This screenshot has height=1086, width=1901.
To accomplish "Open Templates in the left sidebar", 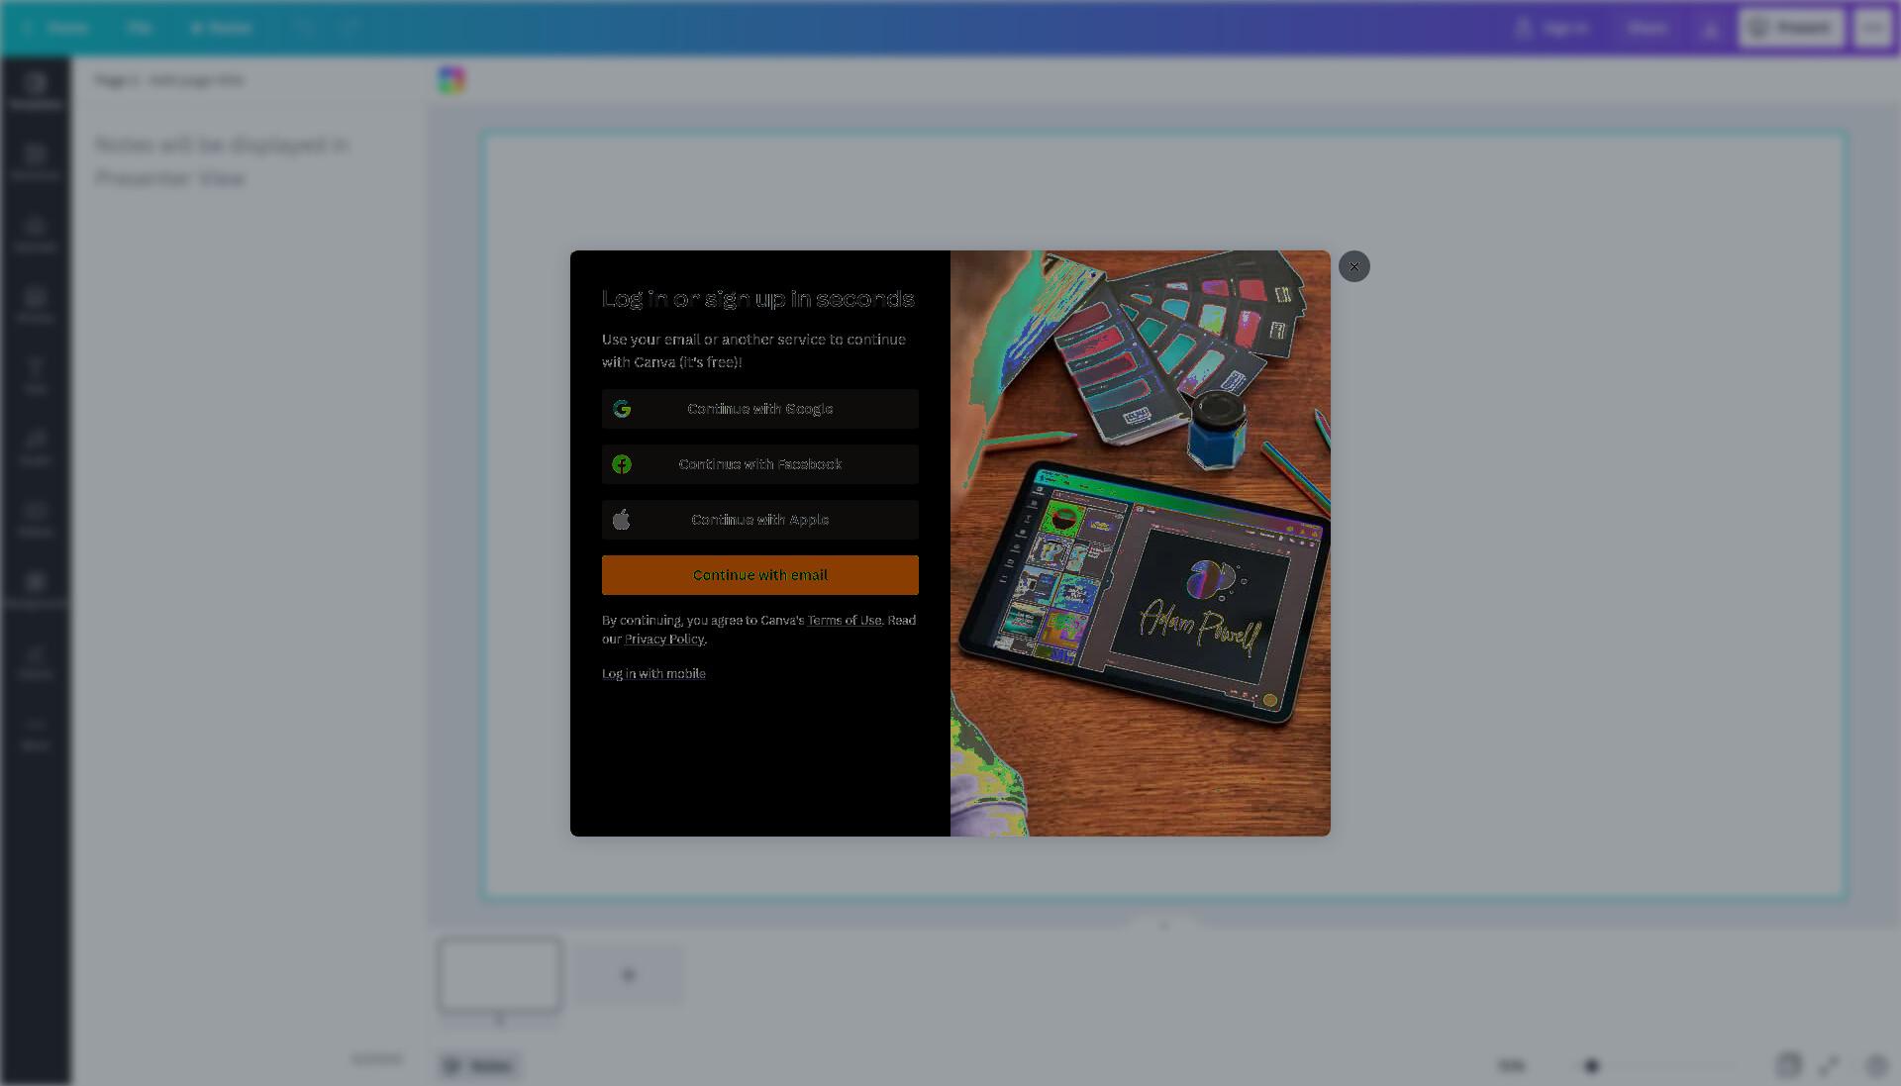I will (x=36, y=91).
